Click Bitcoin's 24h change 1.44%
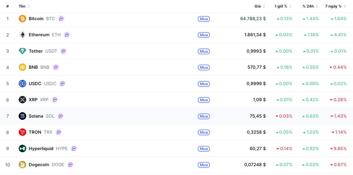Screen dimensions: 353x175 click(311, 19)
